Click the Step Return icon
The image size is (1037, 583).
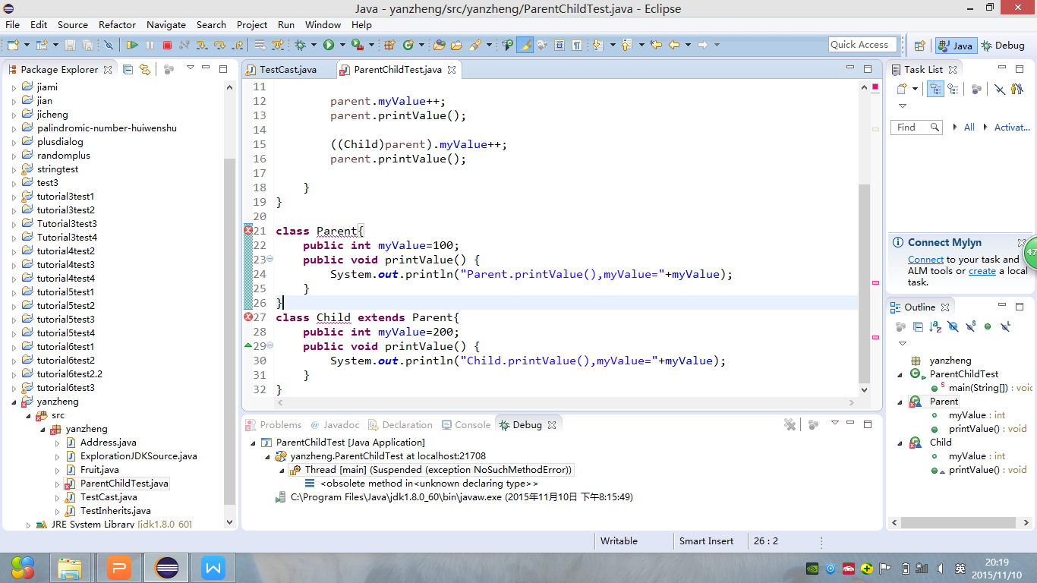[237, 45]
